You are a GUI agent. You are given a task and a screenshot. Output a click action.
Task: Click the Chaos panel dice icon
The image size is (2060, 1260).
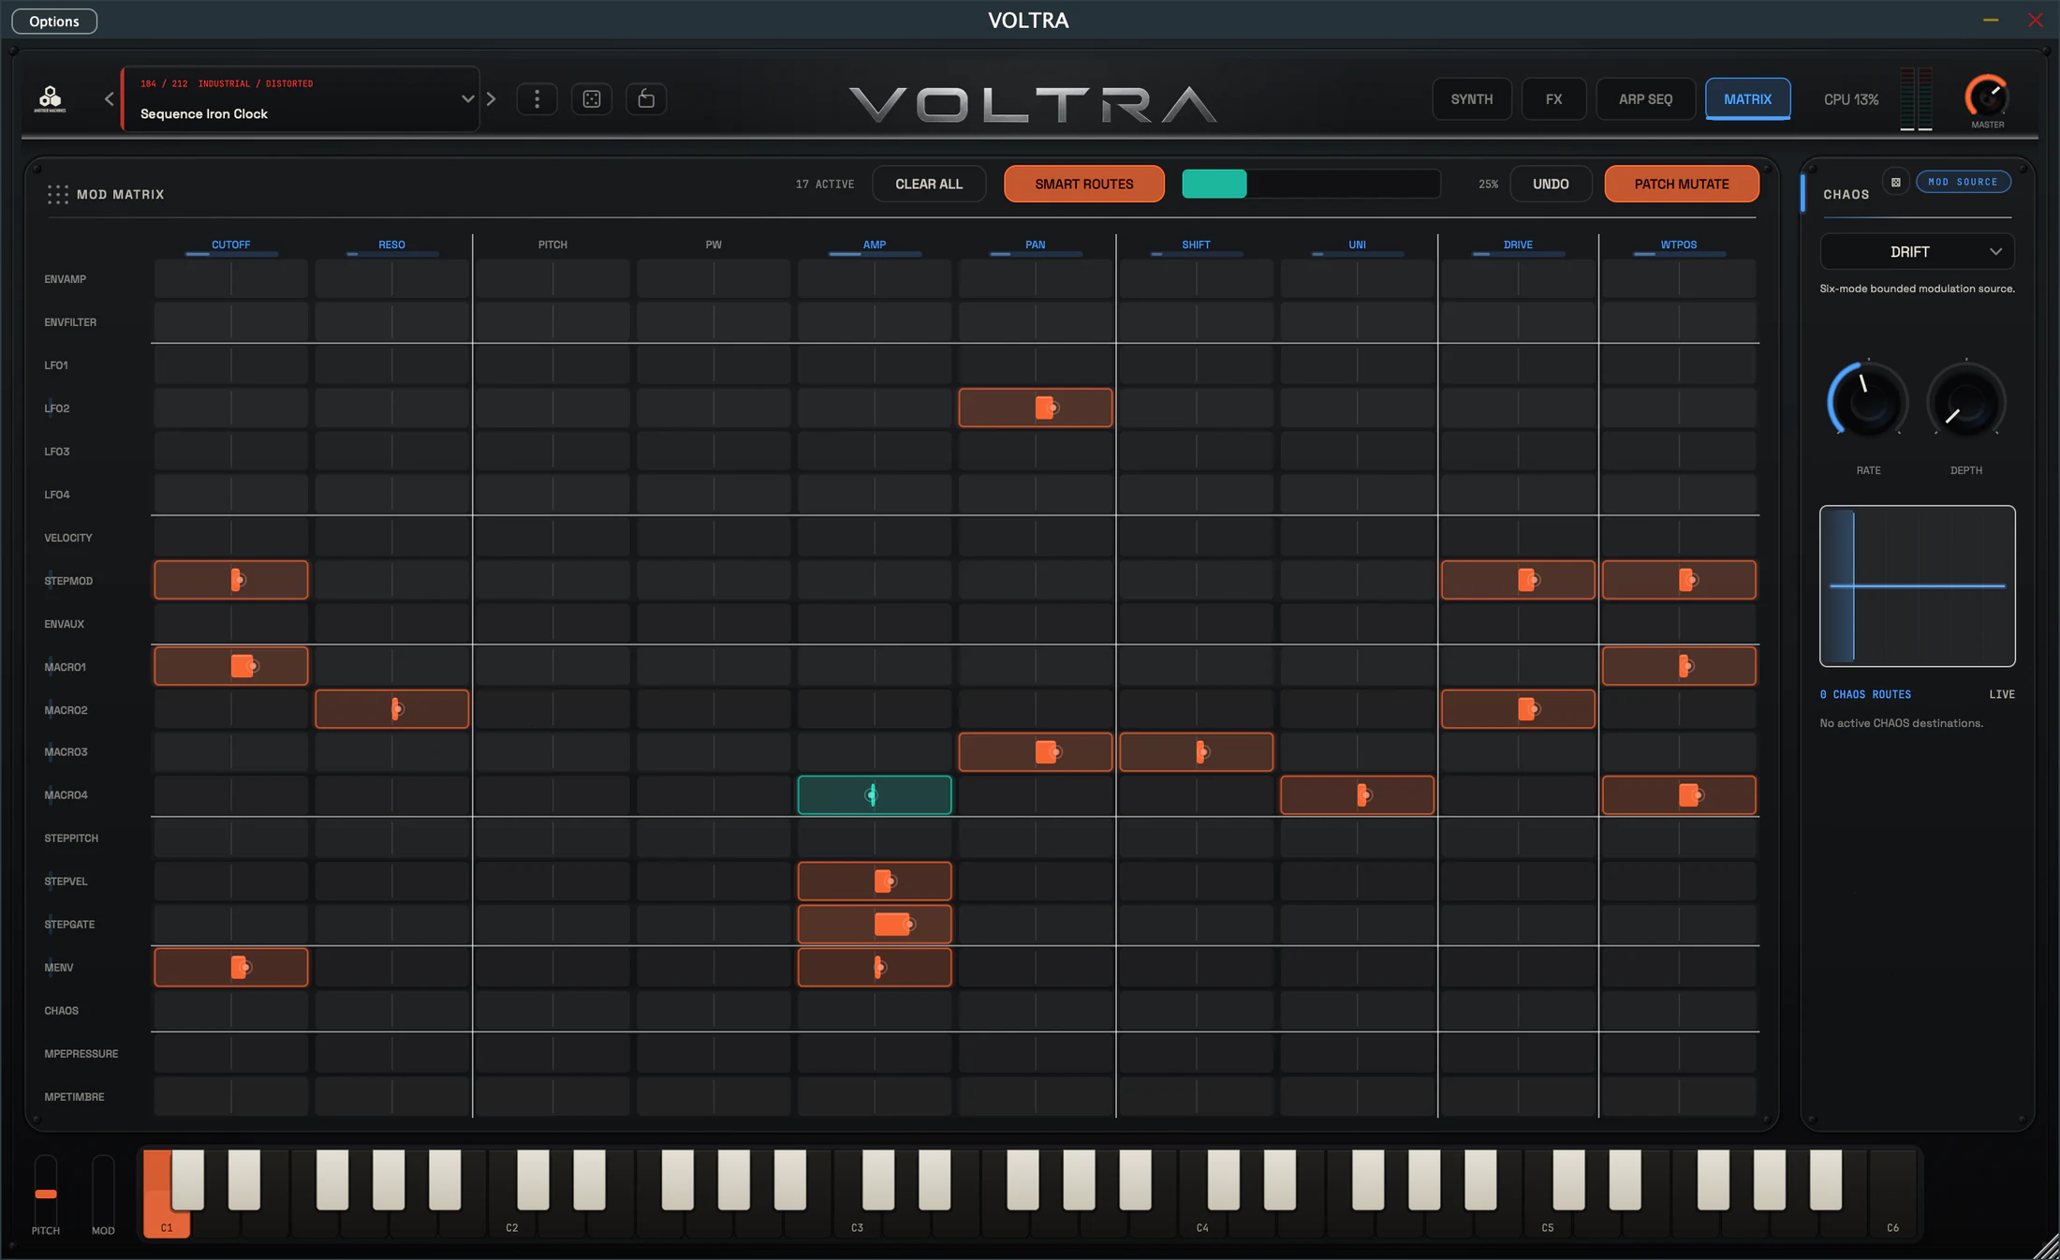[1896, 182]
